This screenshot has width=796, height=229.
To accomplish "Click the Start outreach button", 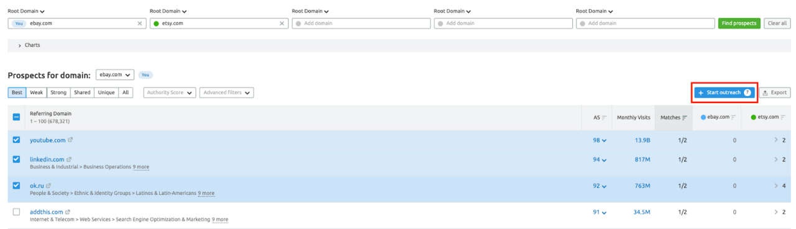I will 725,92.
